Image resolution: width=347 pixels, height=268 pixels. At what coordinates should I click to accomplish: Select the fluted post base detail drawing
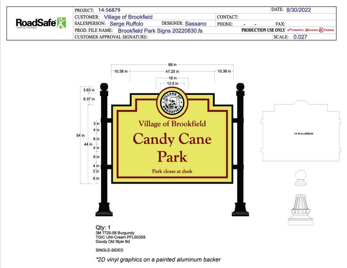click(301, 209)
